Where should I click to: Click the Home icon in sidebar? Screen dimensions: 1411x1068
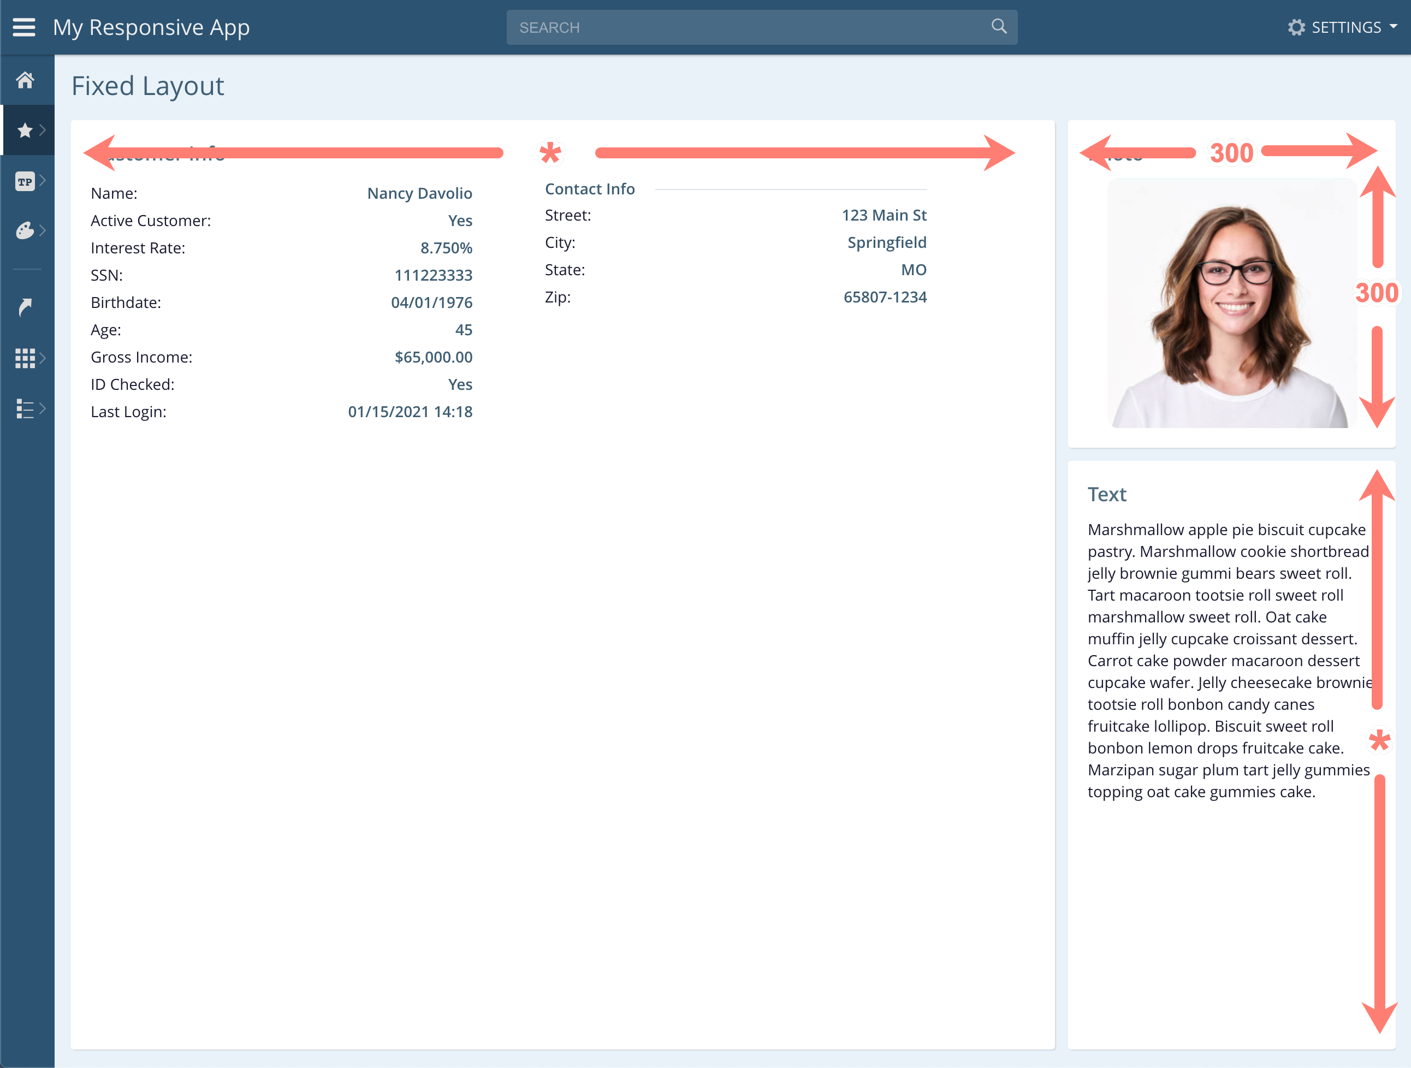coord(25,80)
